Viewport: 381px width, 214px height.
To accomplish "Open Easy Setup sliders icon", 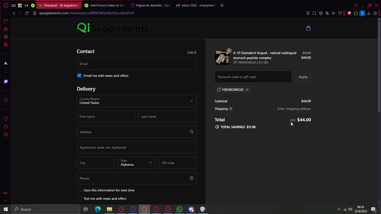I will coord(375,13).
